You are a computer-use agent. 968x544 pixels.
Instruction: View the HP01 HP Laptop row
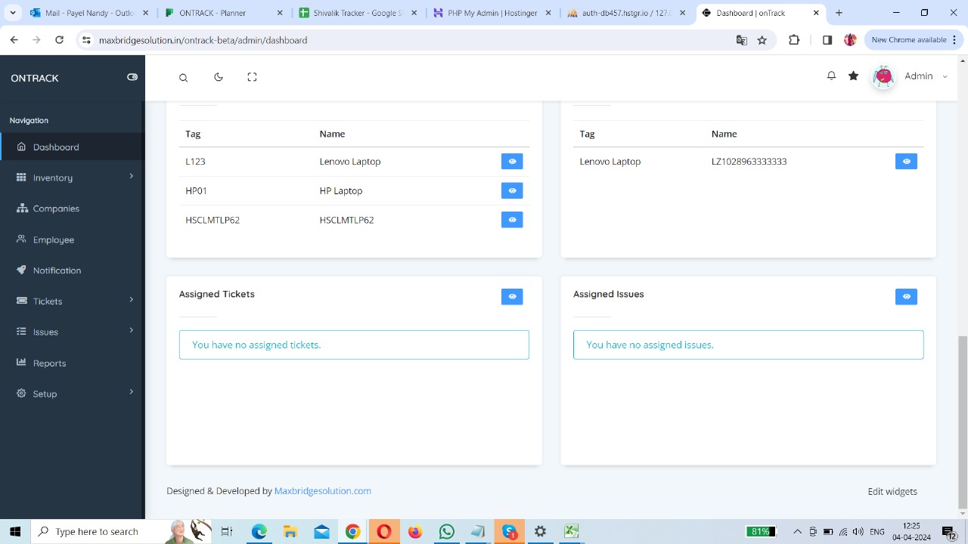tap(512, 190)
